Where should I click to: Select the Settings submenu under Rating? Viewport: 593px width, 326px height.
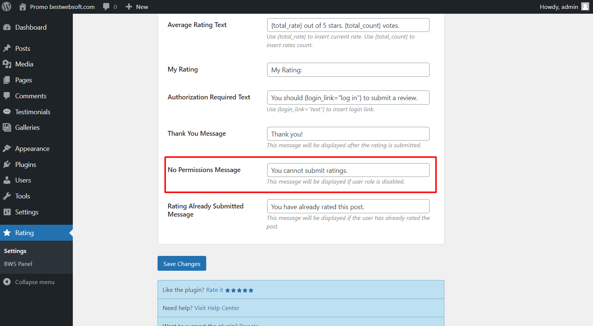(15, 251)
